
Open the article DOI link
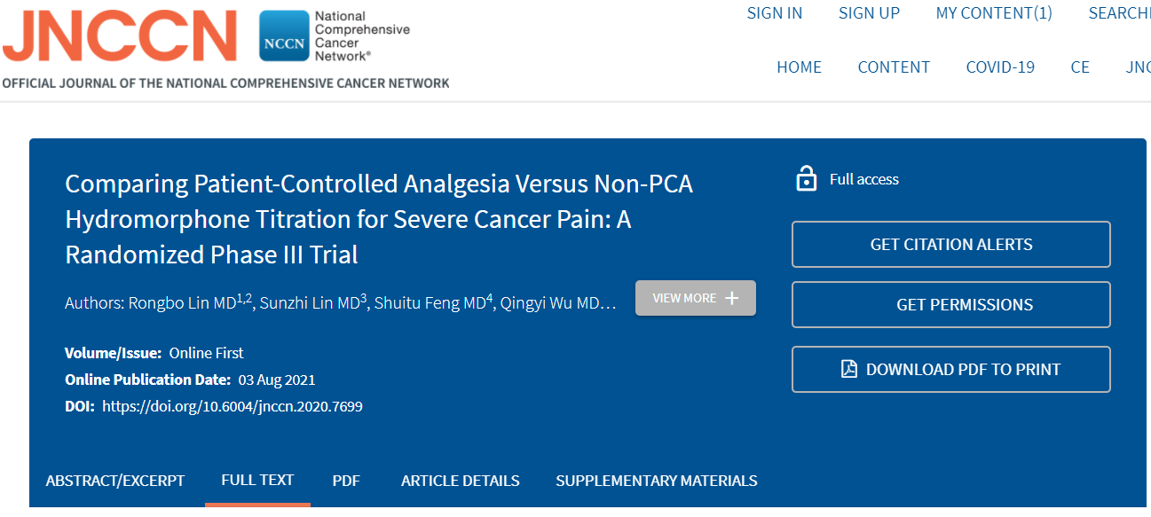click(x=233, y=406)
